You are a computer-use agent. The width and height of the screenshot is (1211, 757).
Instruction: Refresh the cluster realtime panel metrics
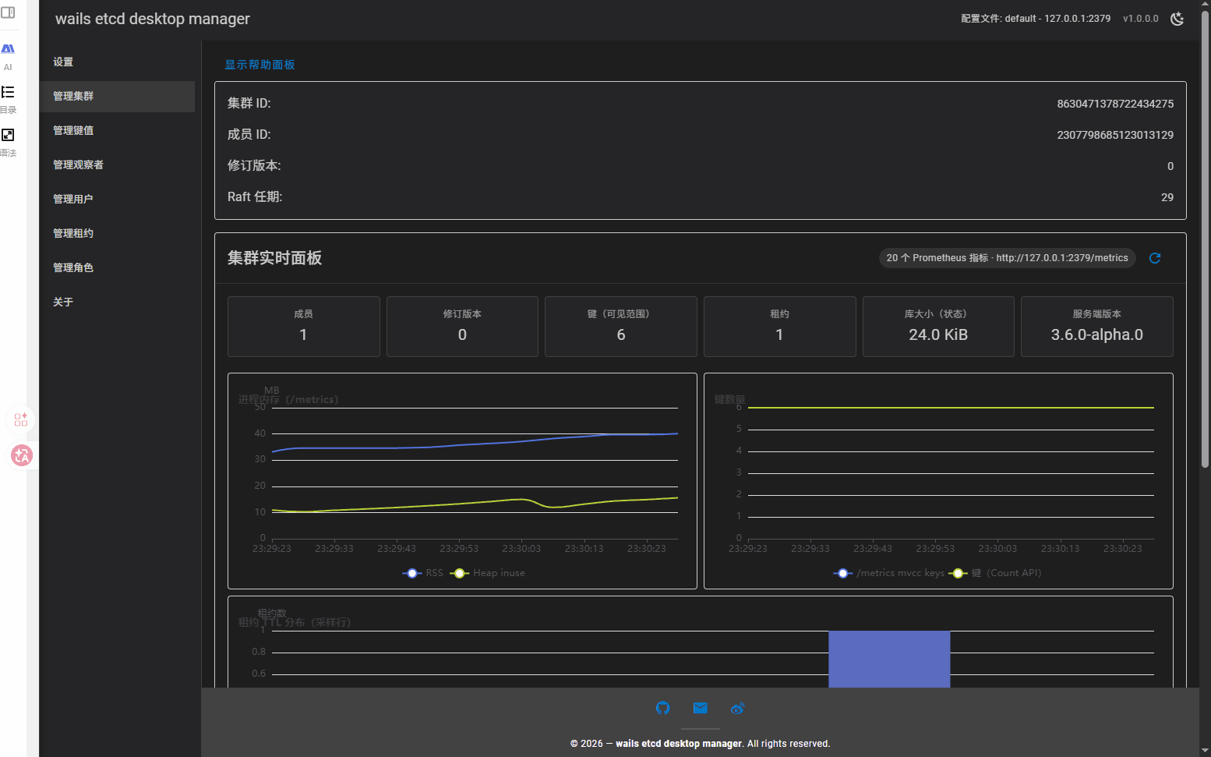coord(1155,258)
